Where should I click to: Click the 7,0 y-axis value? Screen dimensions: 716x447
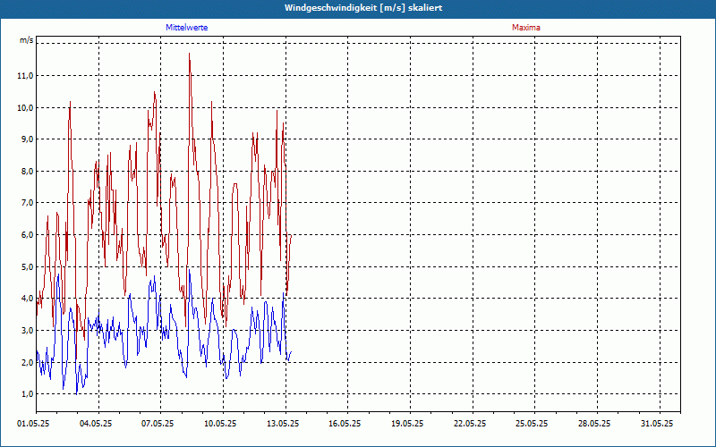(x=27, y=203)
